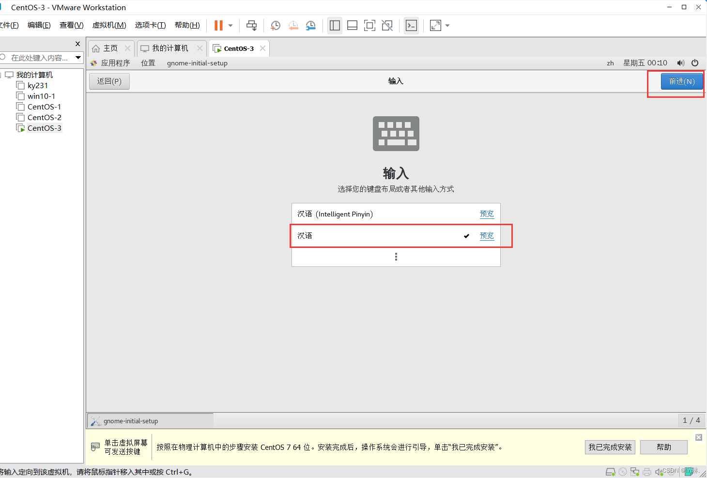Click the stretch guest display icon
707x478 pixels.
point(435,26)
